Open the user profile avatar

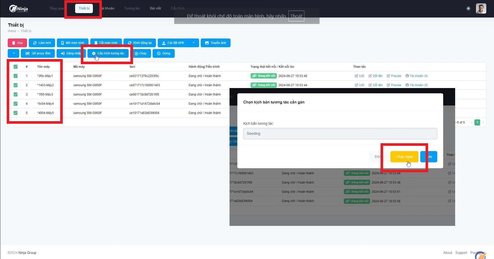coord(481,8)
